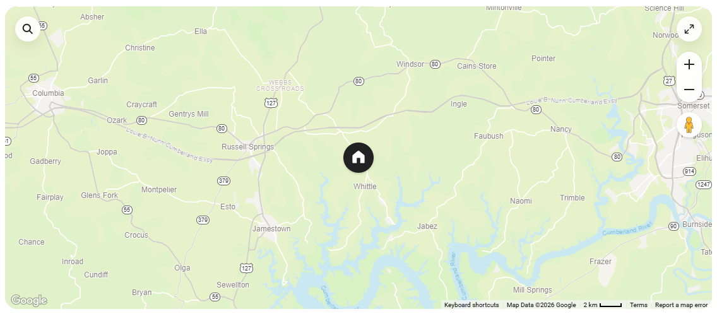Open the Terms link

(x=638, y=305)
